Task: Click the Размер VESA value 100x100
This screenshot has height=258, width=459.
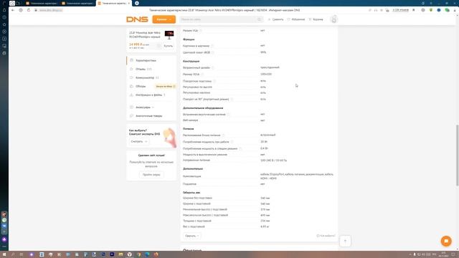Action: [266, 74]
